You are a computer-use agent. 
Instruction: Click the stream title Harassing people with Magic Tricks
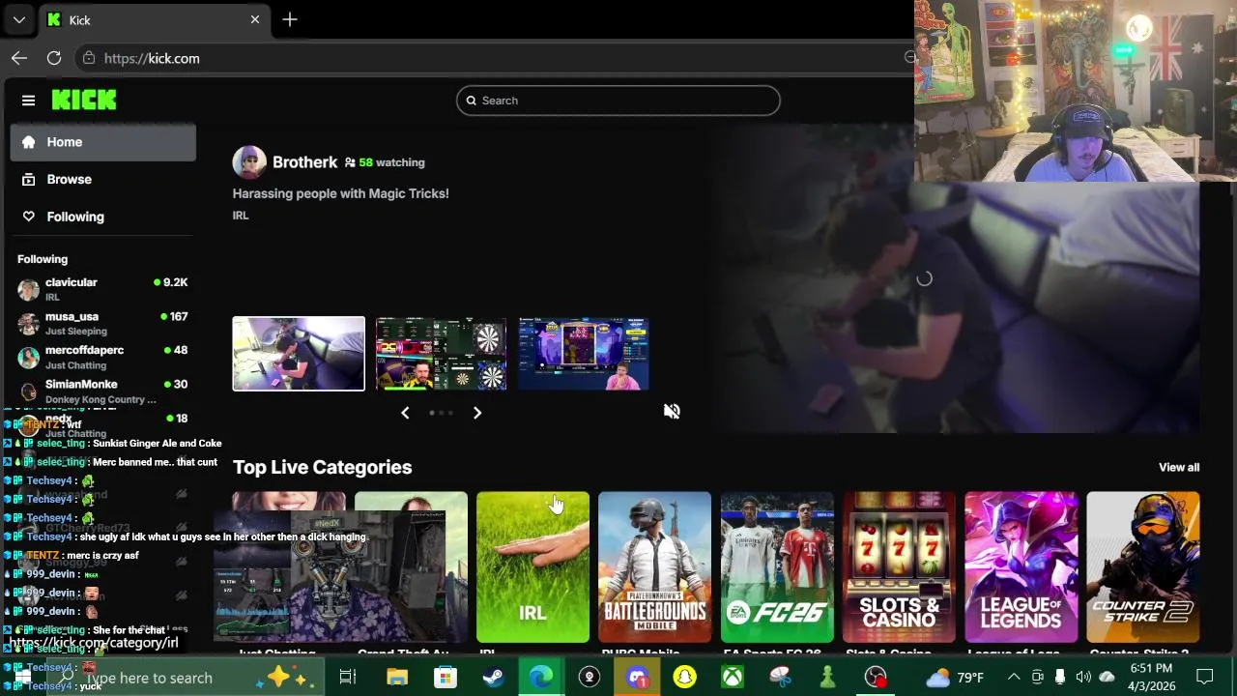[340, 193]
